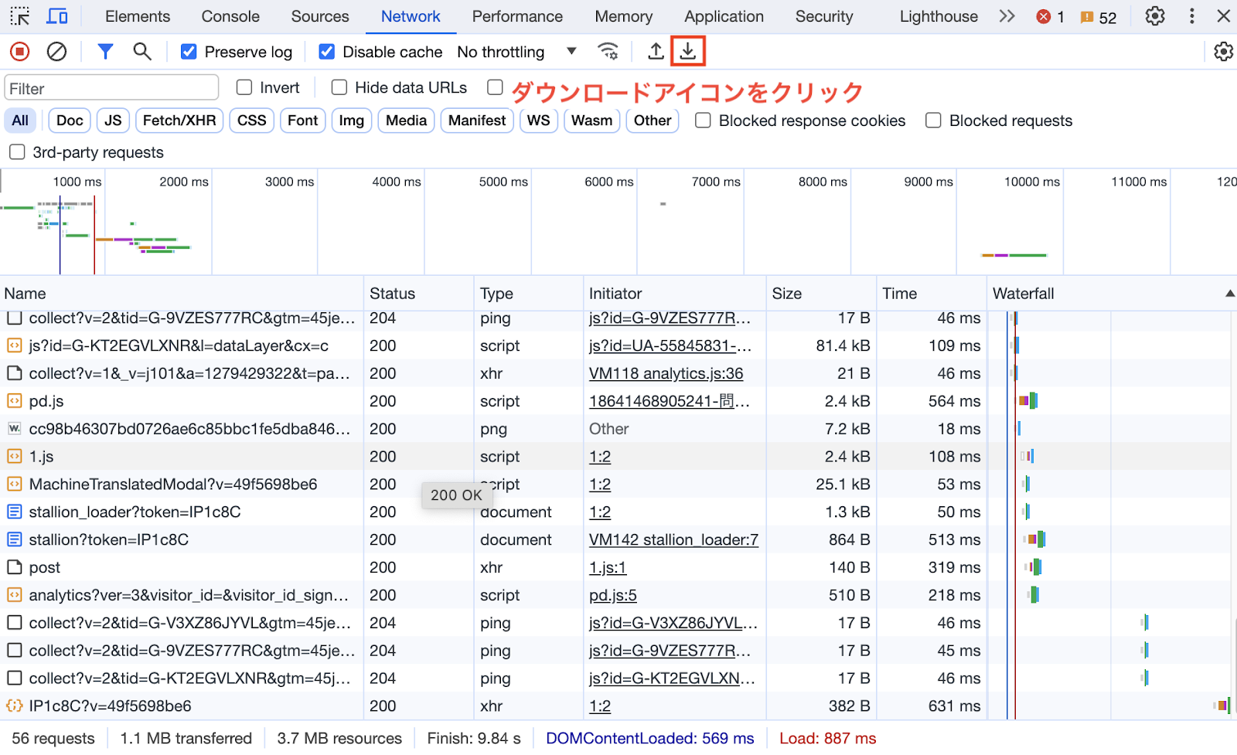Open the network search magnifier icon
The width and height of the screenshot is (1237, 755).
pyautogui.click(x=141, y=52)
